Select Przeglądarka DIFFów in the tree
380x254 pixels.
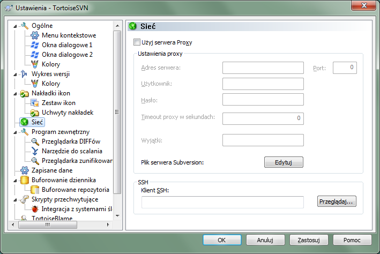click(71, 141)
